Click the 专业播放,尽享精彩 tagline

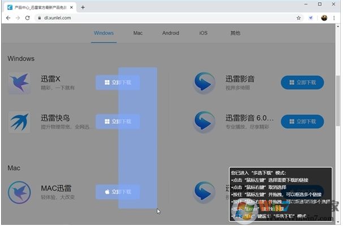tap(247, 127)
